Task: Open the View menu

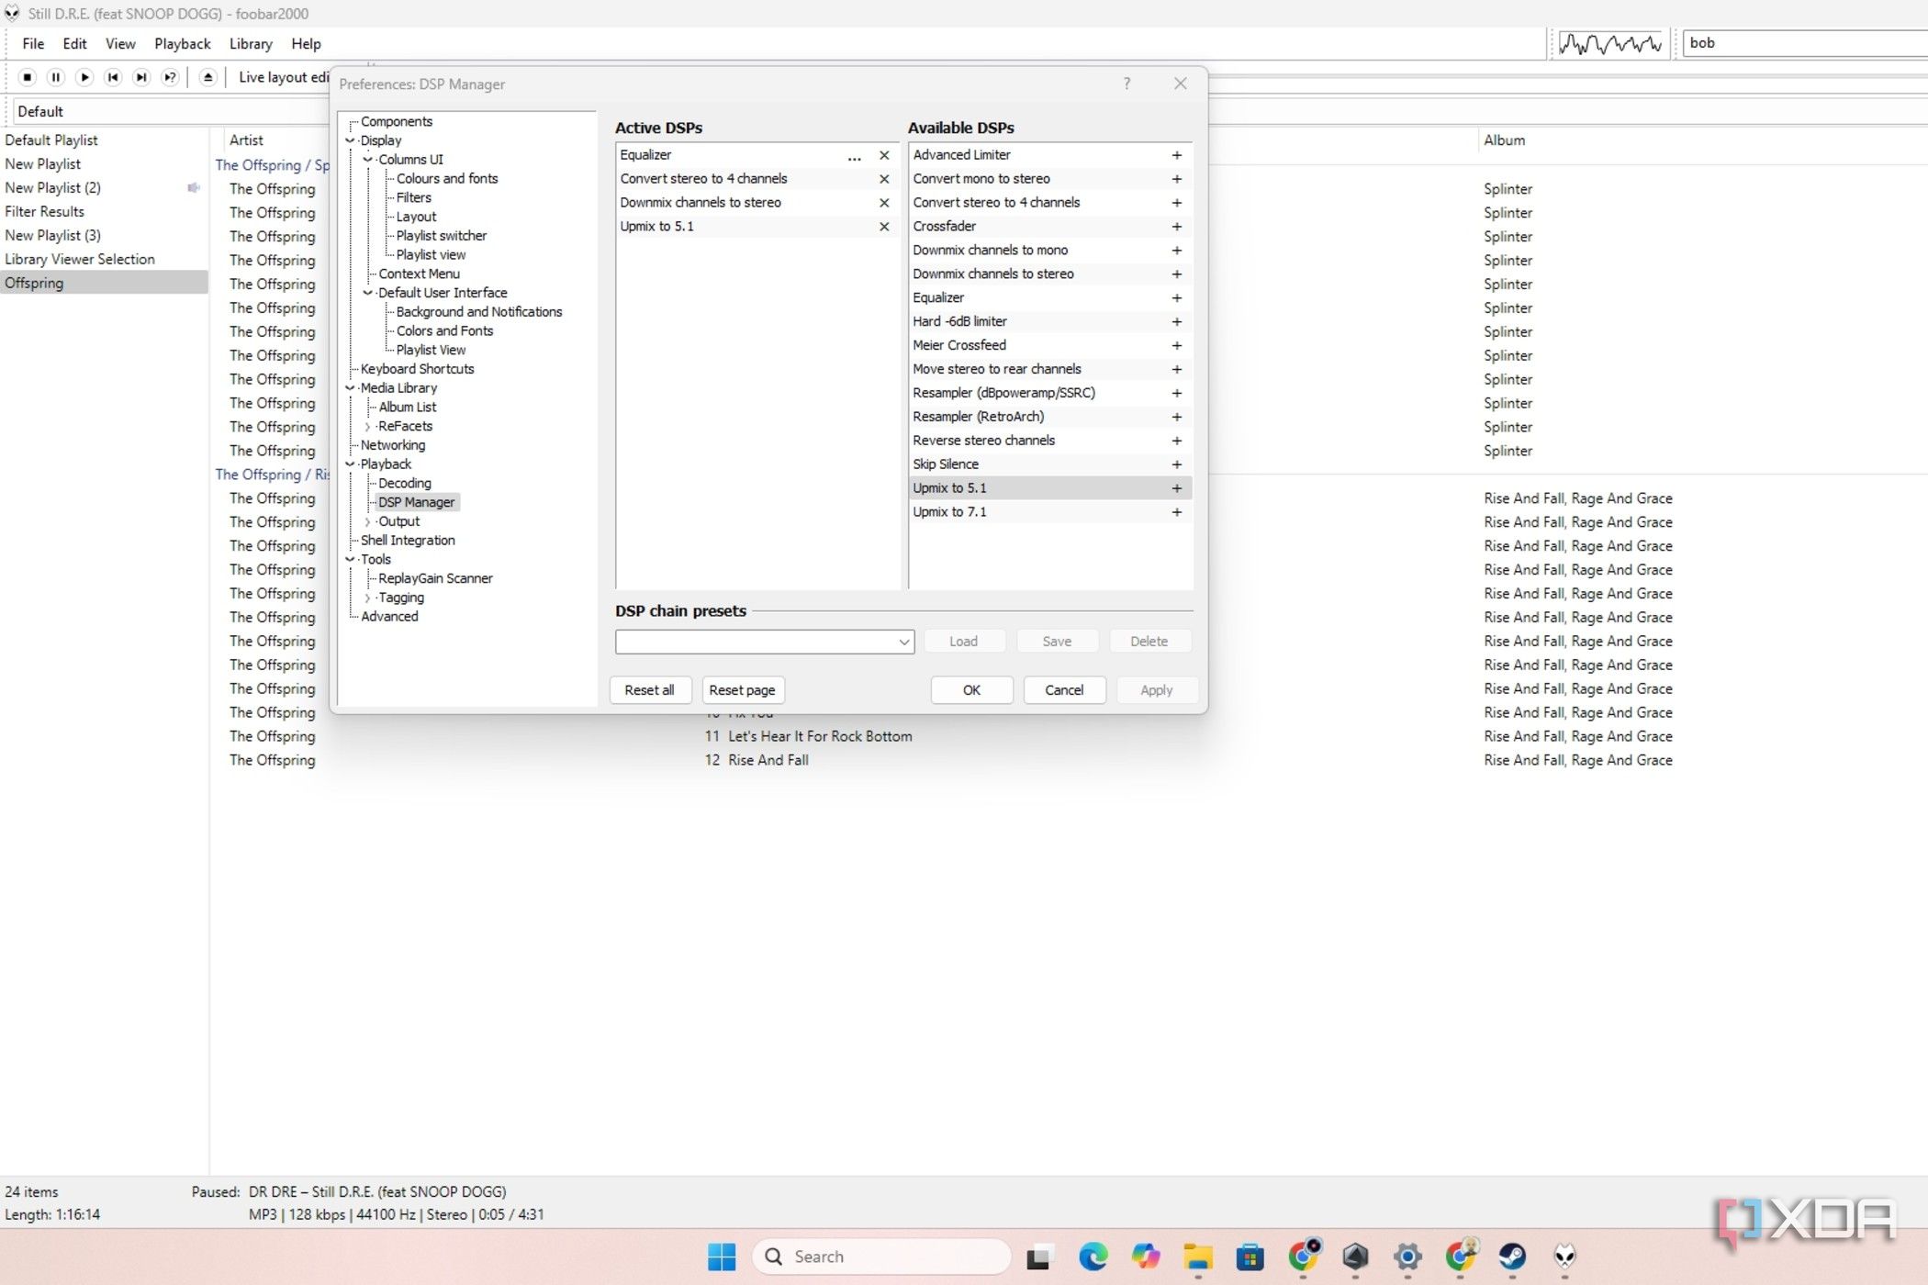Action: 120,44
